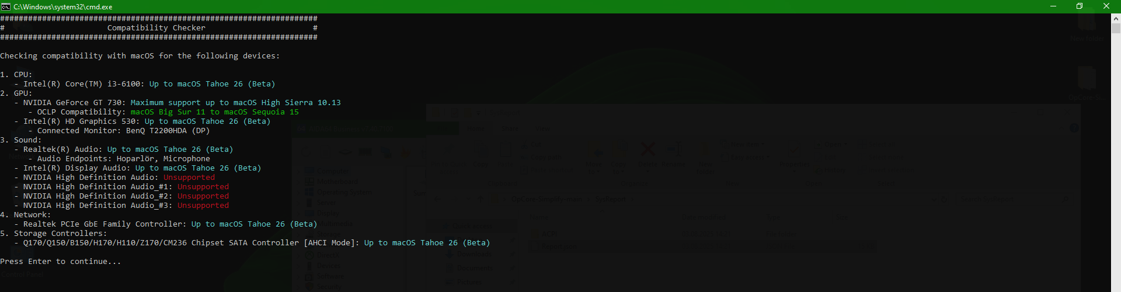
Task: Click the 'Press Enter to continue...' prompt
Action: (x=61, y=261)
